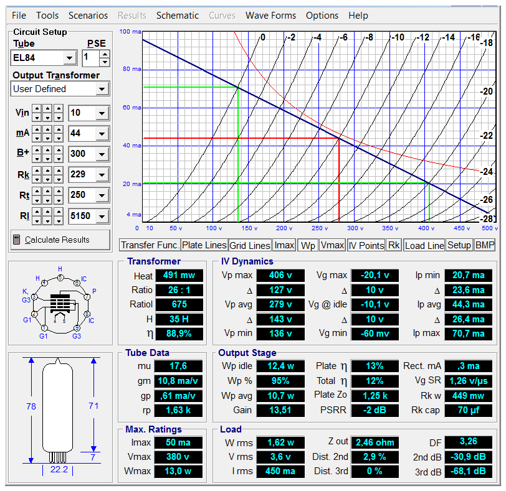Open the Scenarios menu
The height and width of the screenshot is (491, 506).
(x=88, y=16)
